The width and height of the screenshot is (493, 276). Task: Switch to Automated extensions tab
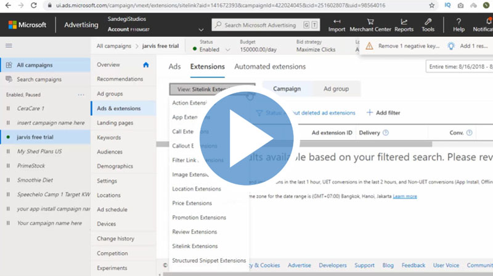tap(270, 66)
